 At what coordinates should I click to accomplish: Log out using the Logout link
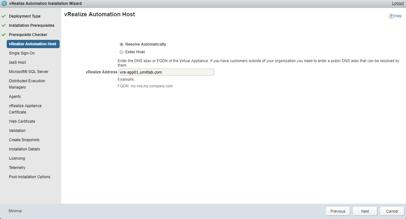click(398, 3)
